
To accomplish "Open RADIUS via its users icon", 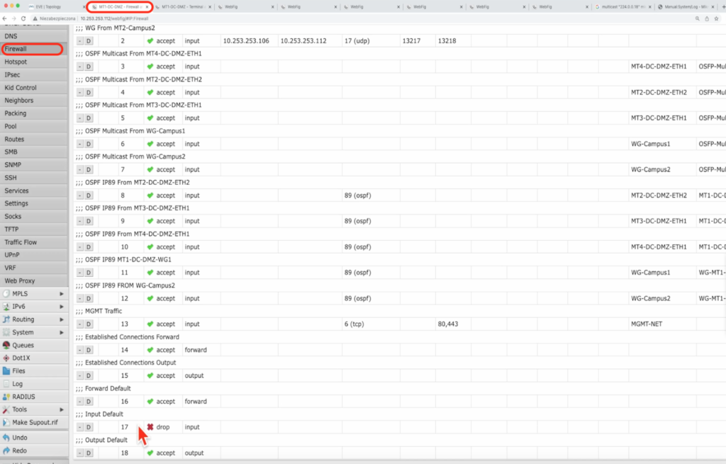I will [x=6, y=397].
